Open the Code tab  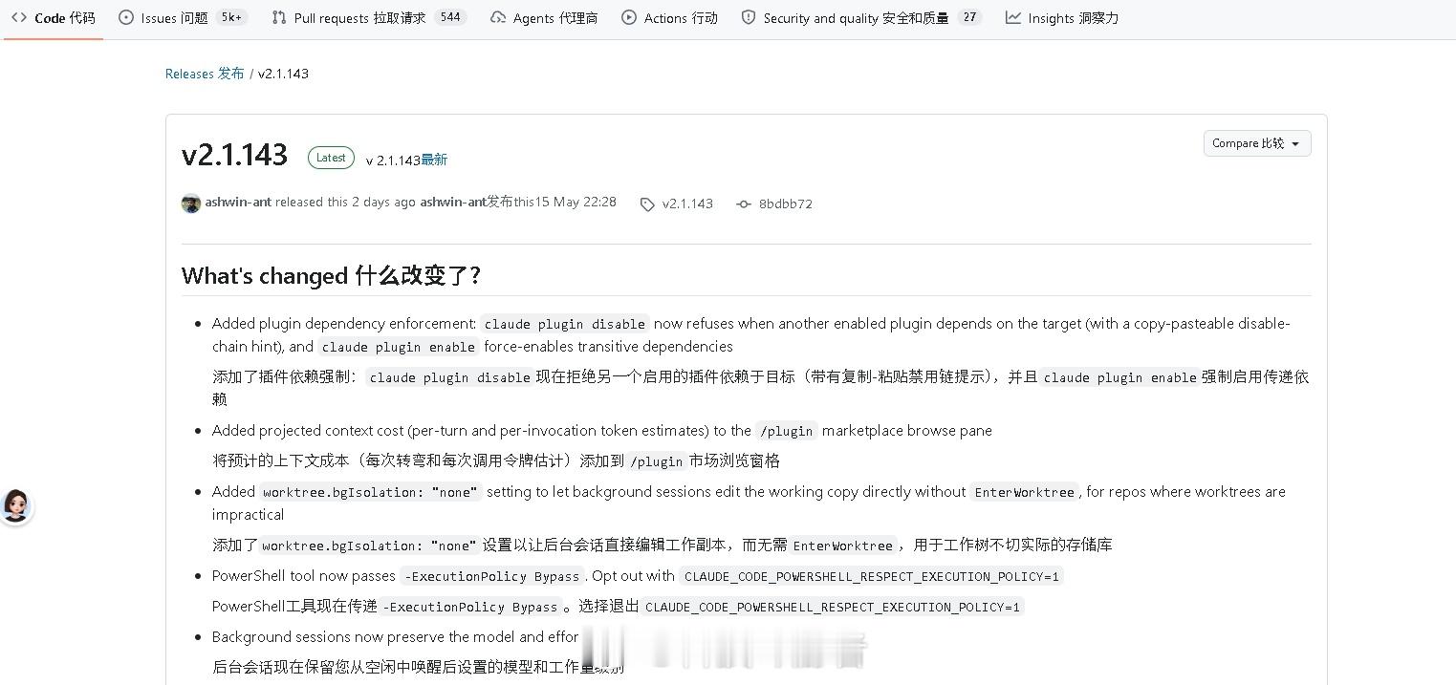(x=54, y=17)
